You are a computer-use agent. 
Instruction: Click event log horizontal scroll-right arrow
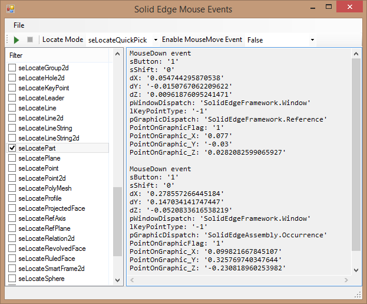pyautogui.click(x=346, y=280)
